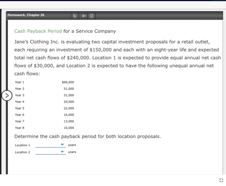
Task: Open Location 1 years dropdown
Action: click(51, 145)
